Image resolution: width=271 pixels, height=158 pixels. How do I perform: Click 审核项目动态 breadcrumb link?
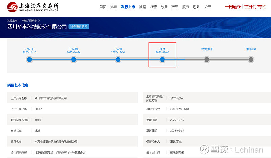[x=29, y=21]
